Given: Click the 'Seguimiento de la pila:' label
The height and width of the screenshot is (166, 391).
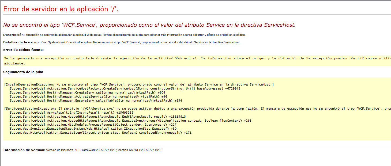Looking at the screenshot, I should pos(23,72).
